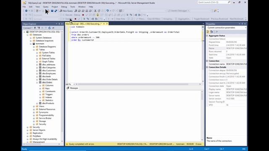This screenshot has width=269, height=151.
Task: Click the Clear All Filters button
Action: click(154, 19)
